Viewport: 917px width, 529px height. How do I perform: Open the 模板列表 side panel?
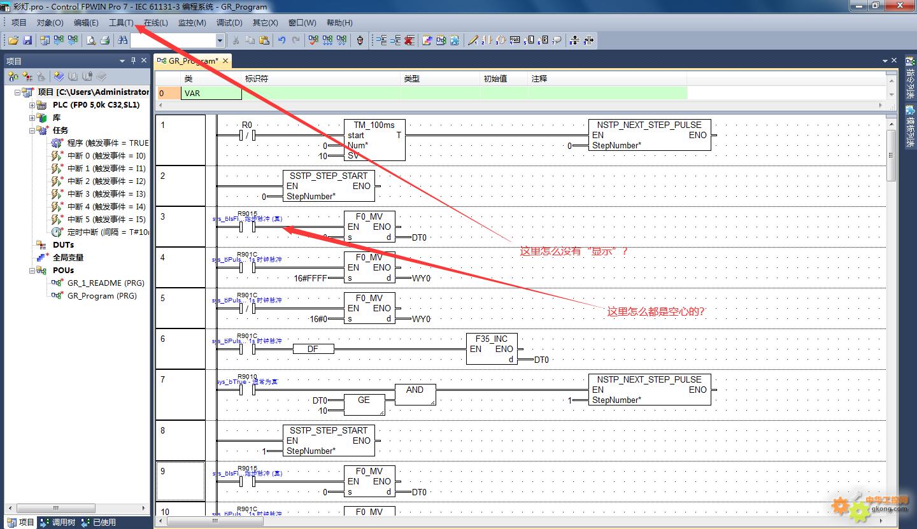click(910, 127)
